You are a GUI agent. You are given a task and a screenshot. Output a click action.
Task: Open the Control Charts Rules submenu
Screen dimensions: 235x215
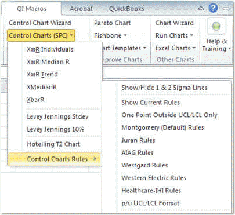click(55, 159)
